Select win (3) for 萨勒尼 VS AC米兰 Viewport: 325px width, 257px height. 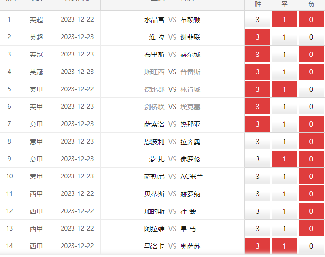258,177
